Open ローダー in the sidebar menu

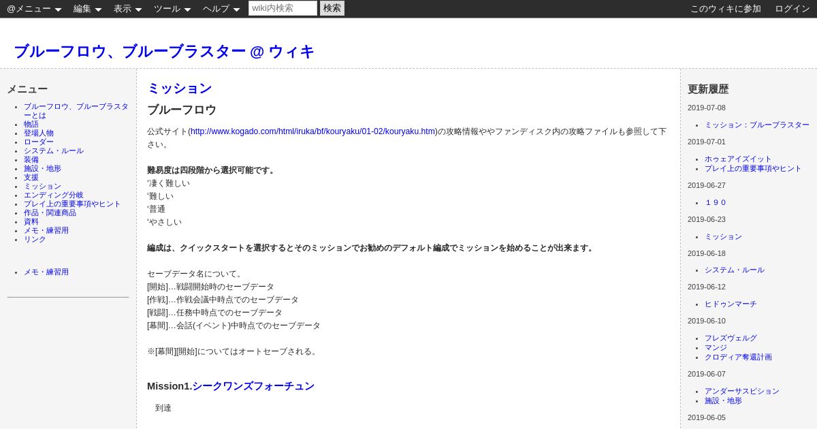[39, 142]
